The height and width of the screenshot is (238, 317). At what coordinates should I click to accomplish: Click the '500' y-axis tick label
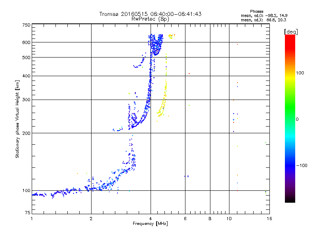[x=26, y=58]
